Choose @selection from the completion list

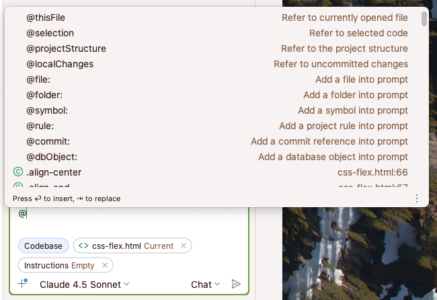click(x=50, y=33)
